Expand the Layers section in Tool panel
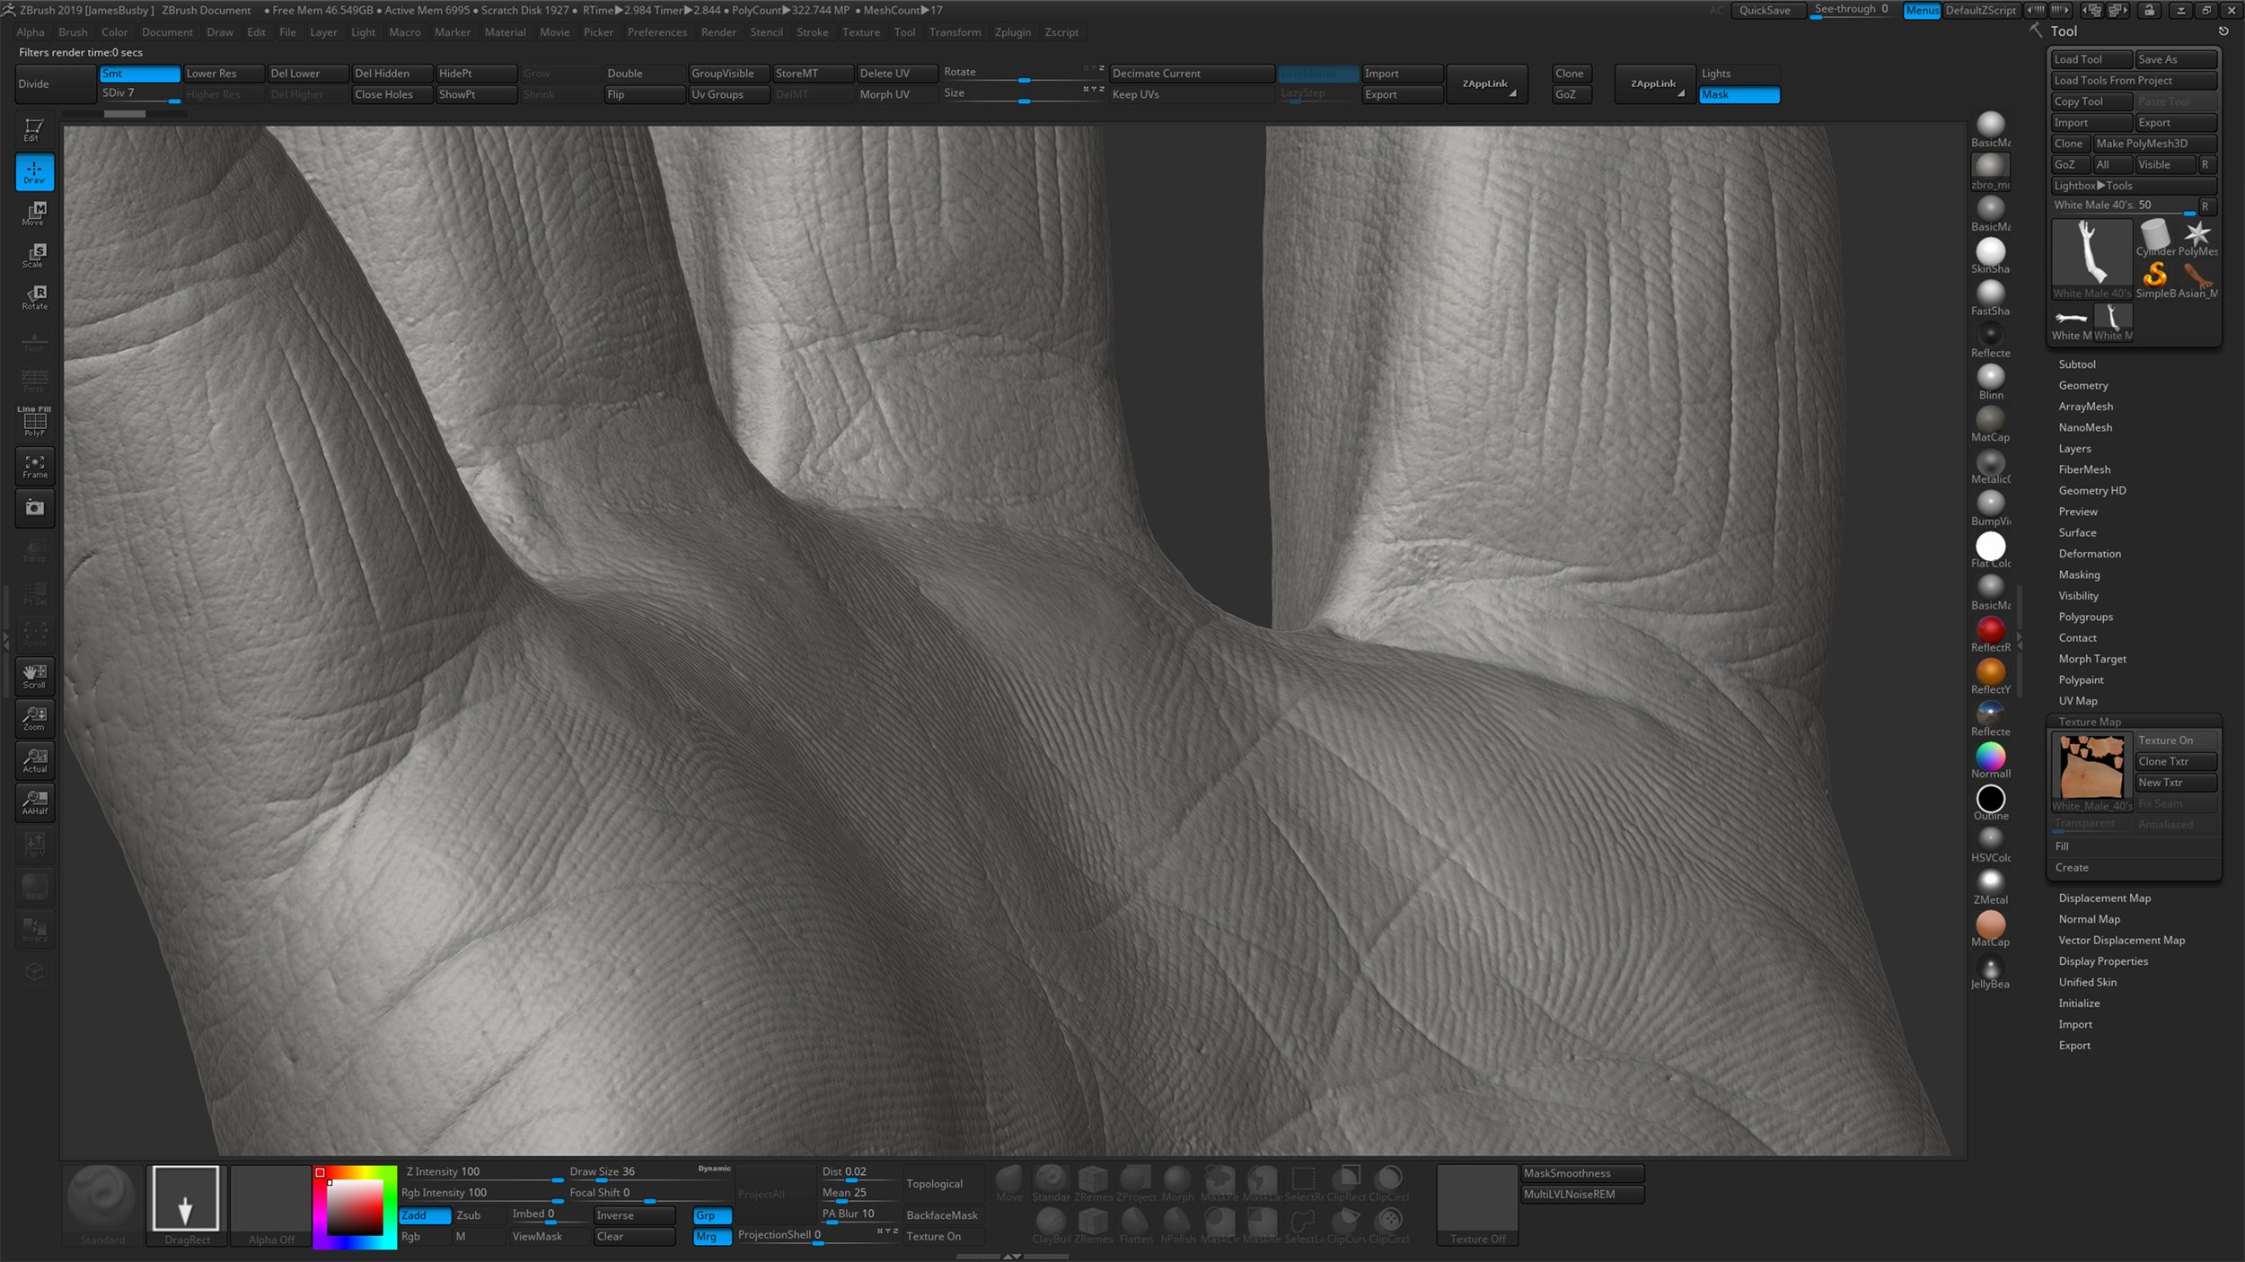This screenshot has height=1262, width=2245. (2073, 449)
